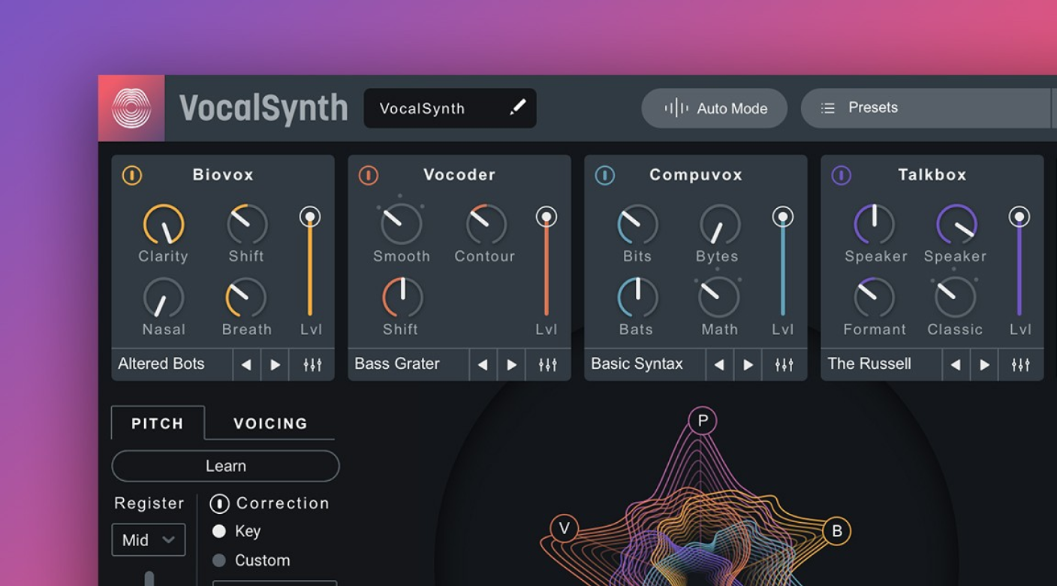Image resolution: width=1057 pixels, height=586 pixels.
Task: Open the Bass Grater preset selector
Action: (x=408, y=364)
